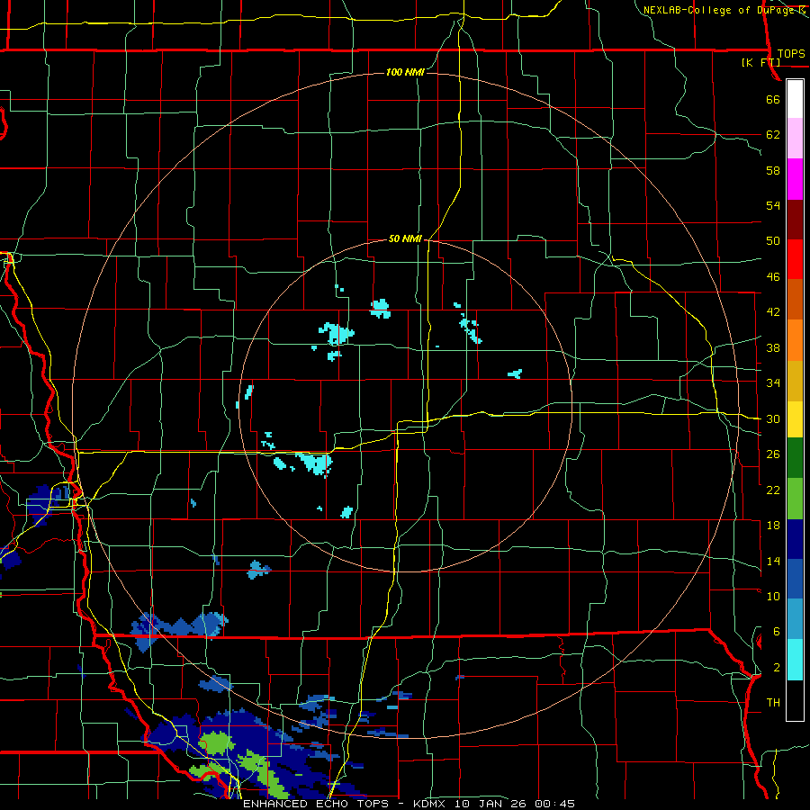Select the white legend color swatch
This screenshot has width=810, height=810.
[795, 99]
